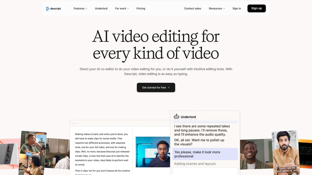Open the For work dropdown
Viewport: 312px width, 175px height.
(122, 8)
